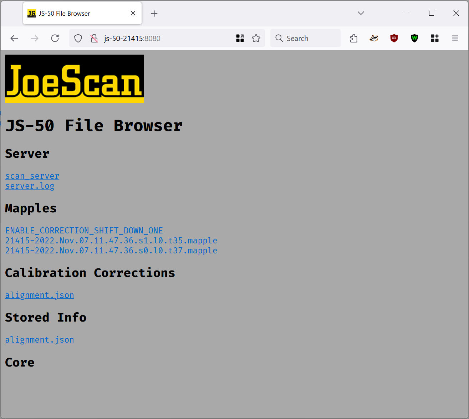Open the uBlock Origin extension
This screenshot has height=419, width=469.
tap(394, 38)
